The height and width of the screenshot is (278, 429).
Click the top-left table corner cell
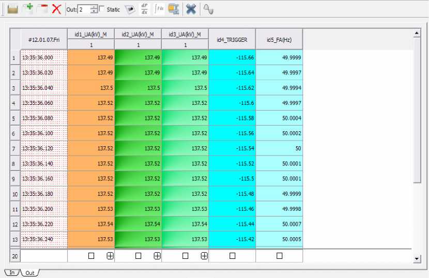15,39
